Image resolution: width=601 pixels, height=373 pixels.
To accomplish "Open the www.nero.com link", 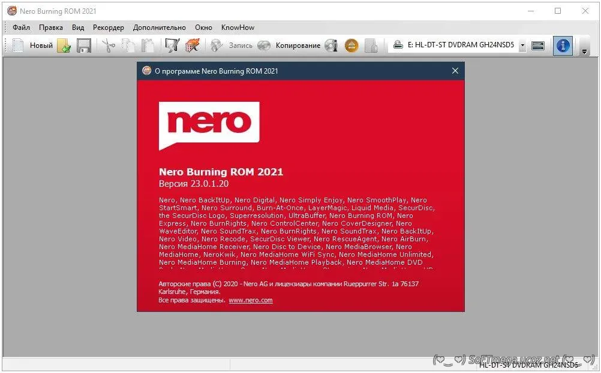I will pos(251,300).
